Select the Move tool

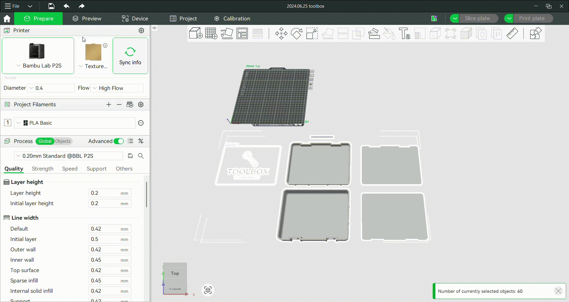[281, 33]
